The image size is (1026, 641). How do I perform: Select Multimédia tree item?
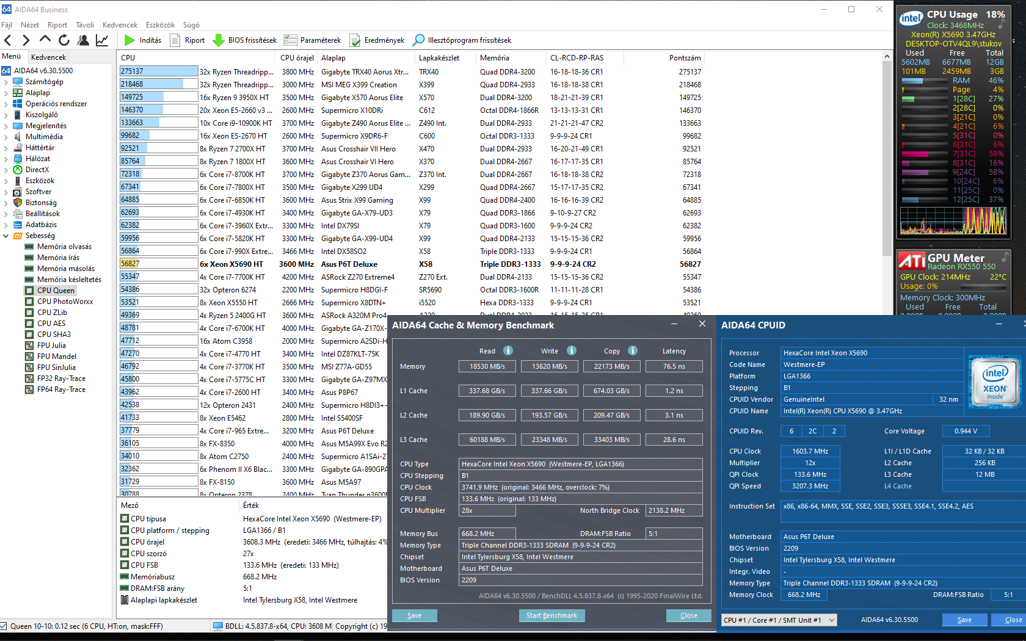44,137
